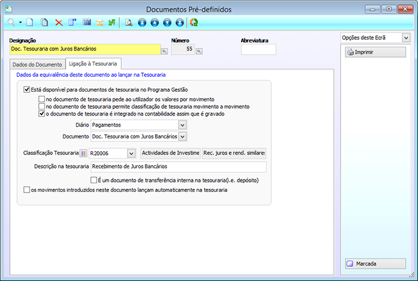Click the envelope mail toolbar icon

[x=100, y=23]
